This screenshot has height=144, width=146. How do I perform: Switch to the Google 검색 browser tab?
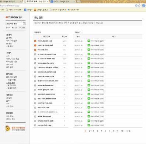click(x=63, y=1)
